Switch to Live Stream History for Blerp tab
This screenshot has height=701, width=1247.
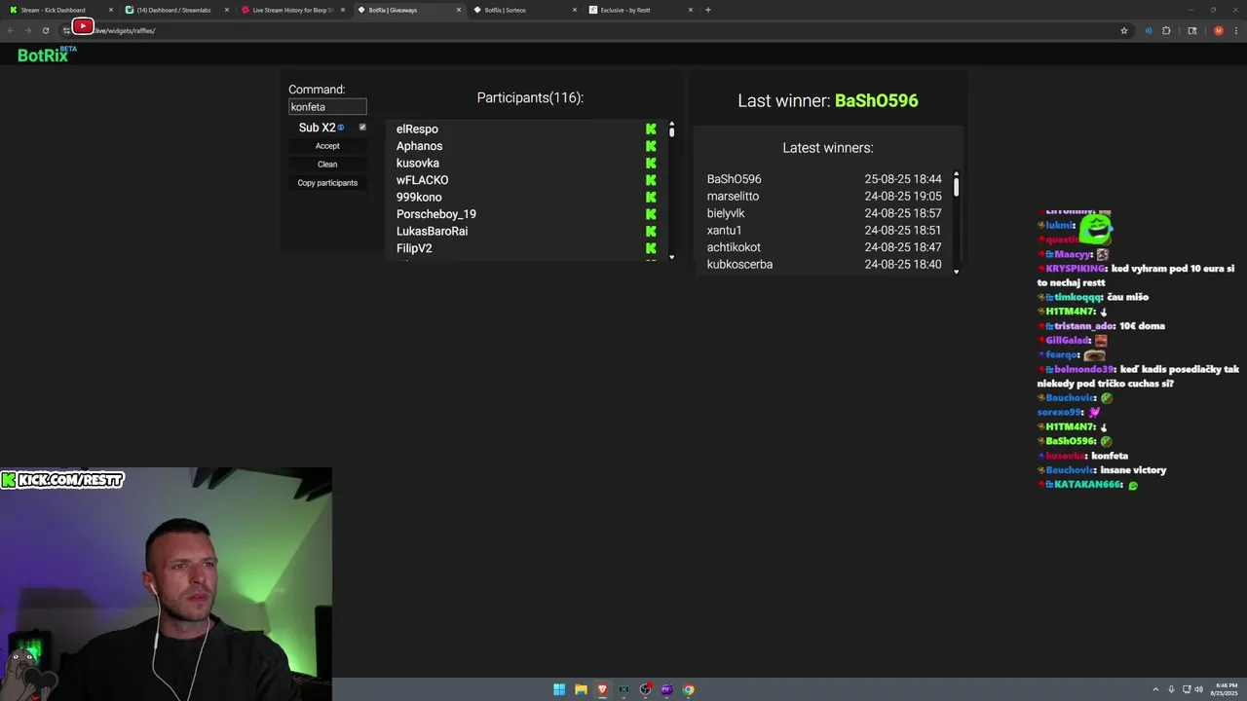[291, 10]
